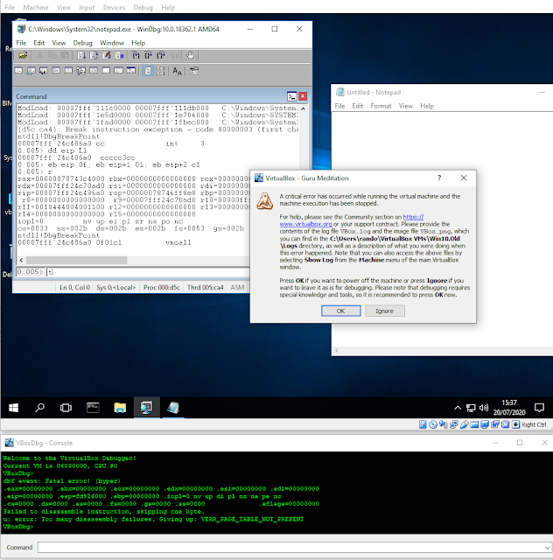Open Notepad Format menu
Screen dimensions: 553x560
(381, 106)
